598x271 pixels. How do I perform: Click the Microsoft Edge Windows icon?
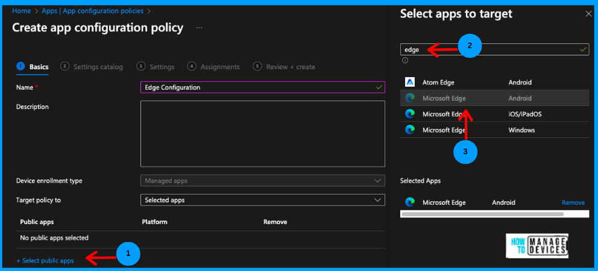pos(410,129)
